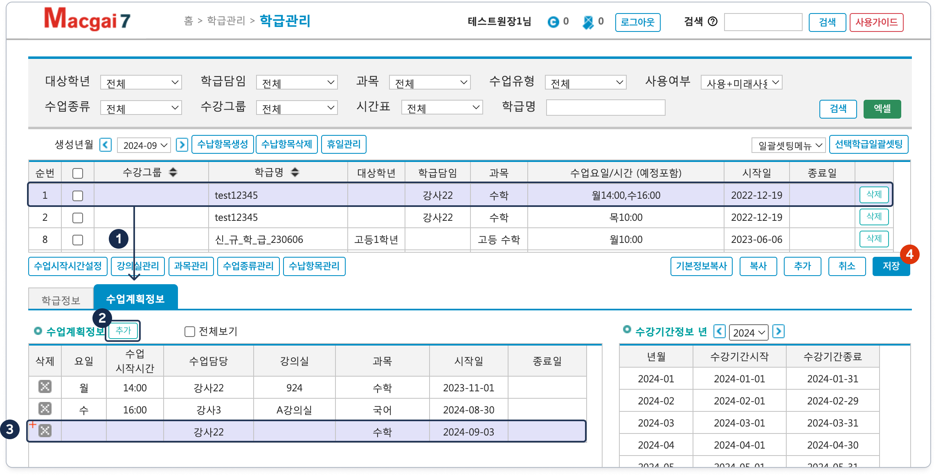Image resolution: width=936 pixels, height=476 pixels.
Task: Check the header select-all checkbox
Action: pos(78,173)
